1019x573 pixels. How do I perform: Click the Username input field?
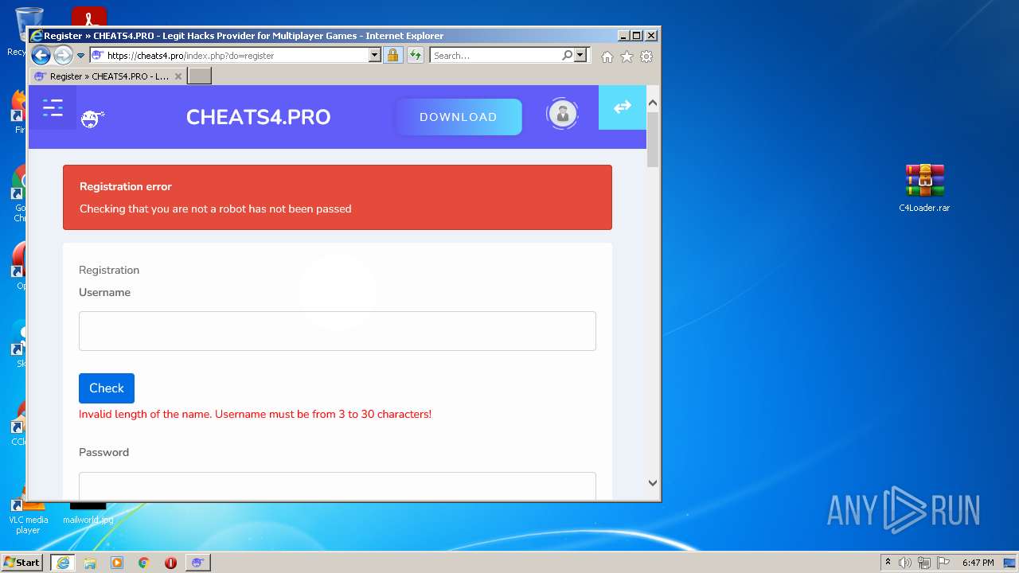(x=338, y=331)
